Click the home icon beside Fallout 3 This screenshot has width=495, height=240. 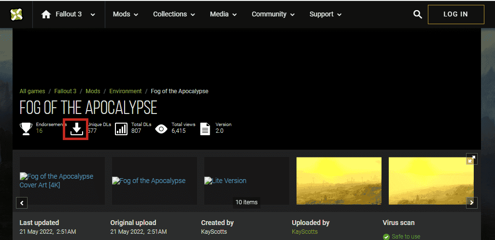coord(46,14)
